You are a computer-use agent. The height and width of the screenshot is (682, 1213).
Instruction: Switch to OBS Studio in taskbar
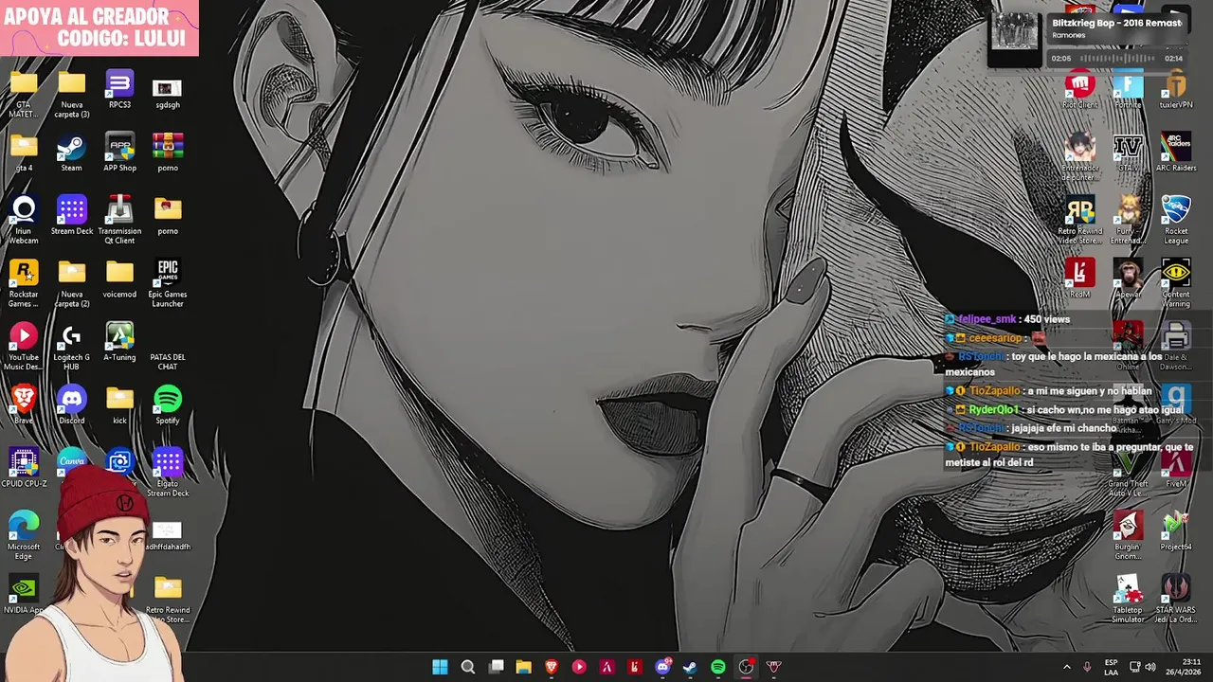tap(746, 667)
